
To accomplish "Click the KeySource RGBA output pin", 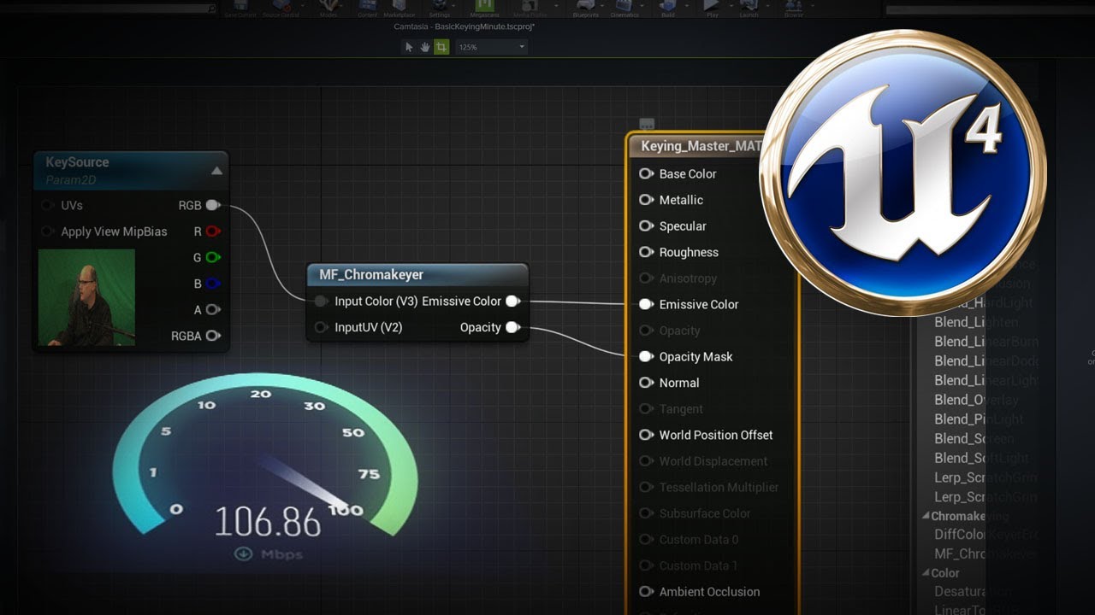I will (213, 336).
